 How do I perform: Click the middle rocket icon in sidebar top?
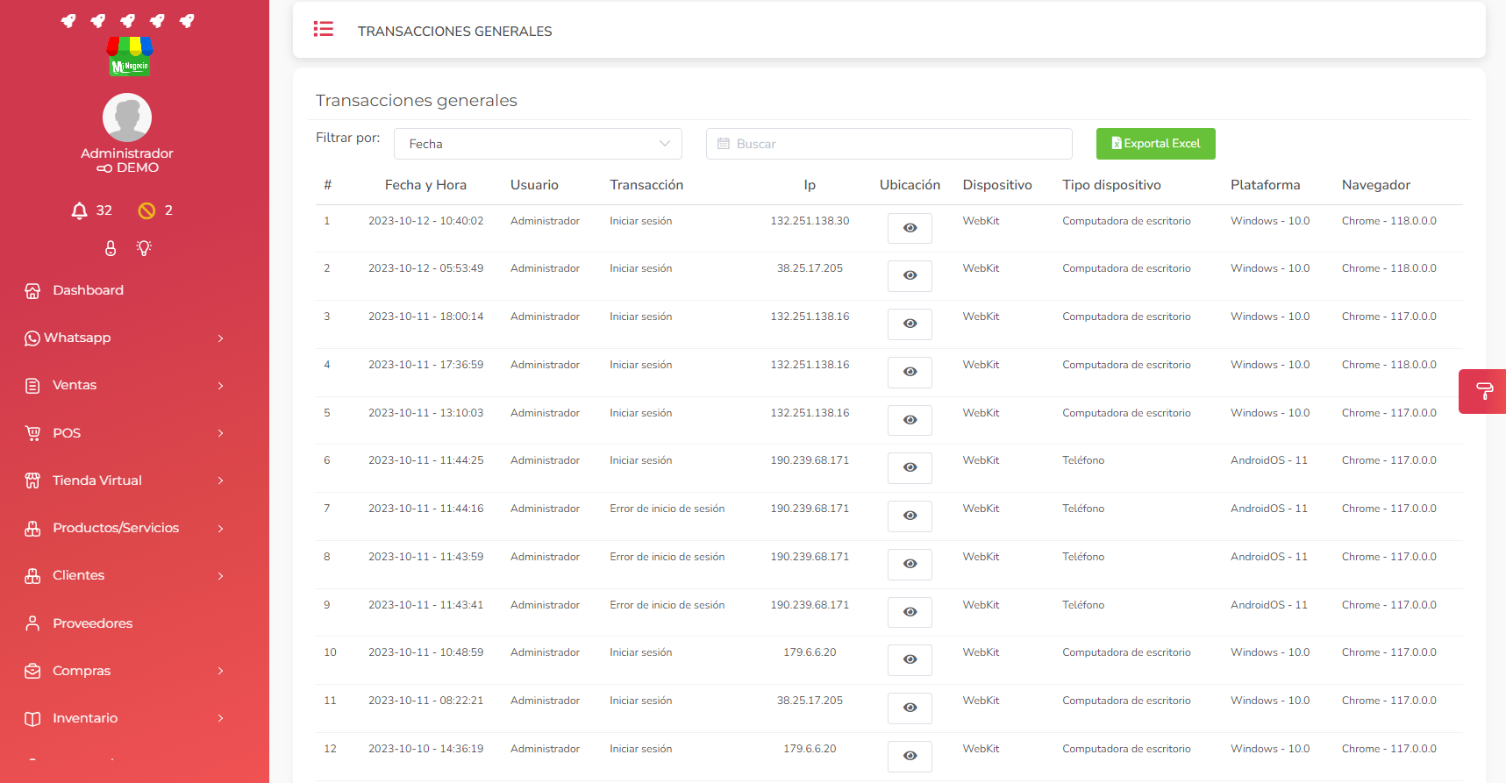click(x=127, y=20)
